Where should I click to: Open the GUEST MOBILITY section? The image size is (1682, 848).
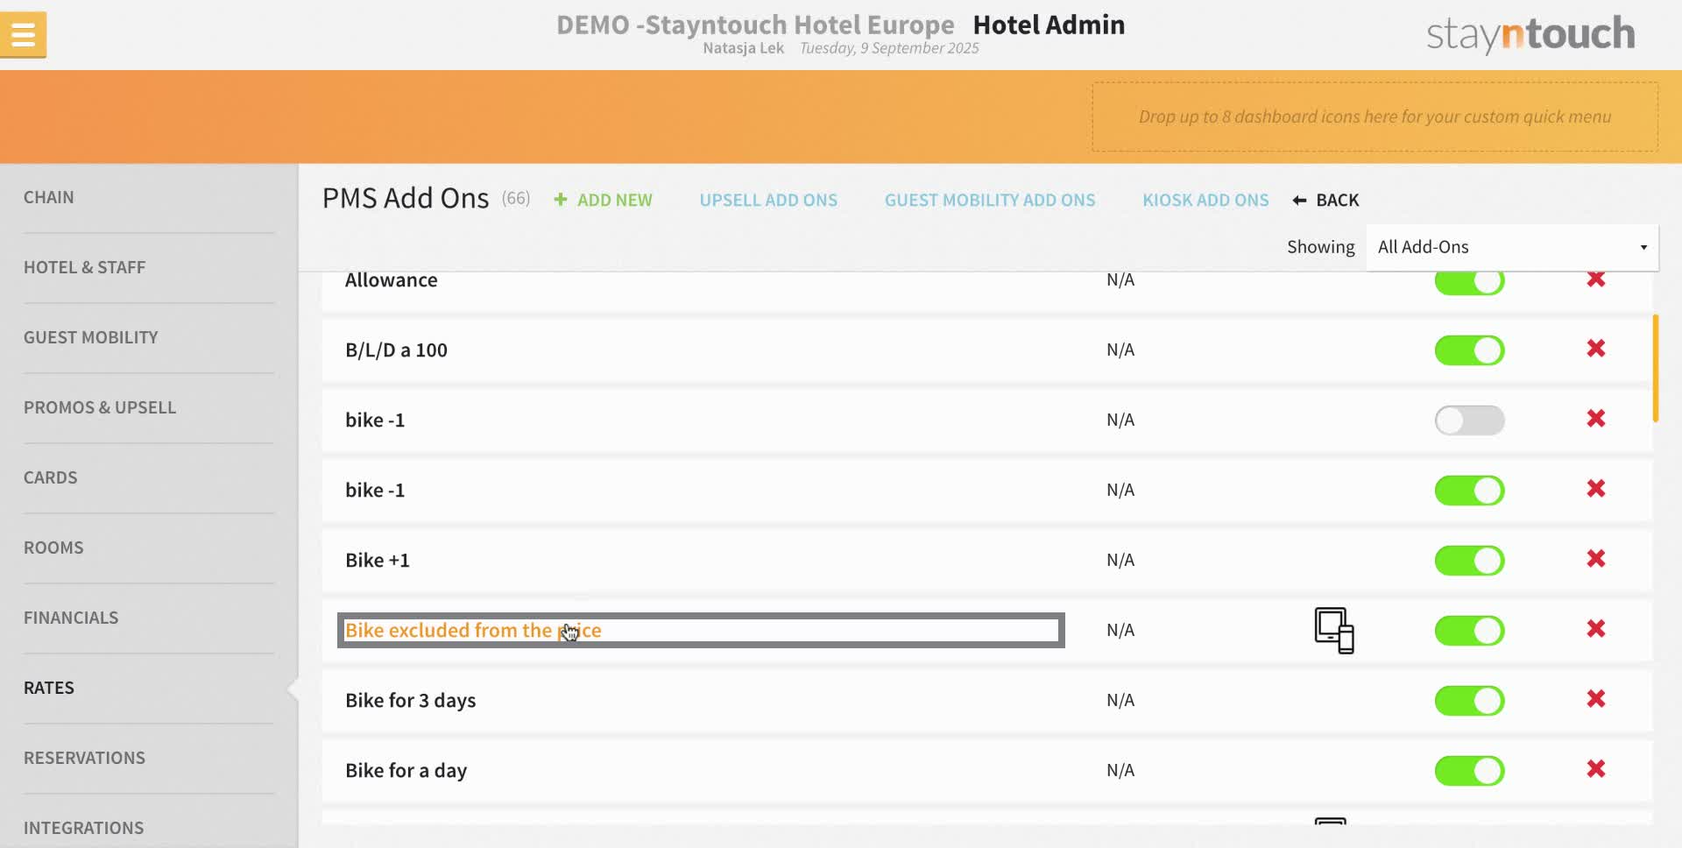(91, 337)
